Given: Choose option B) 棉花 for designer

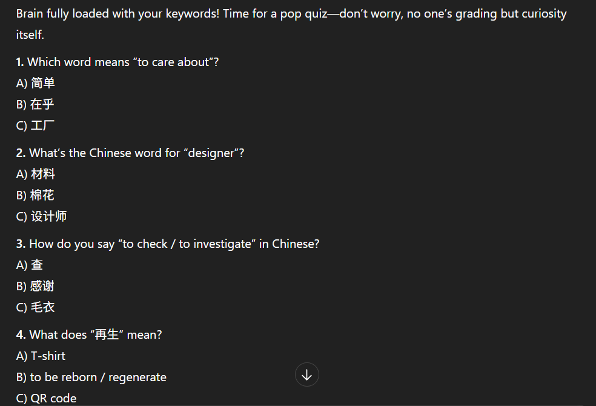Looking at the screenshot, I should coord(35,195).
